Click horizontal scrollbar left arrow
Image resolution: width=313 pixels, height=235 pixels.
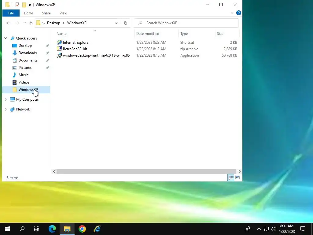(x=54, y=171)
